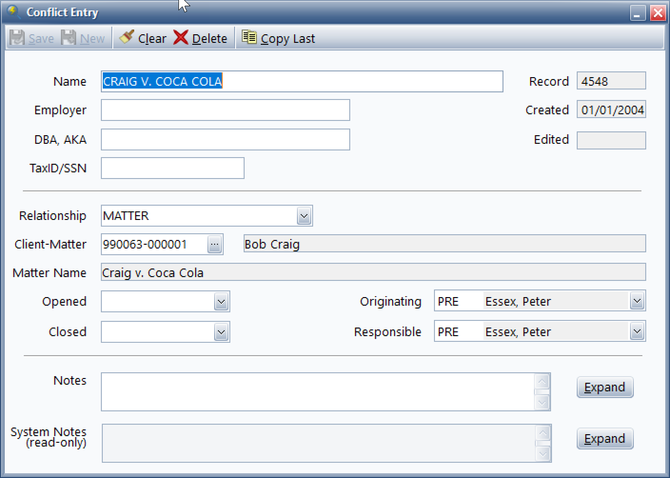Expand the Originating attorney dropdown

[x=637, y=301]
